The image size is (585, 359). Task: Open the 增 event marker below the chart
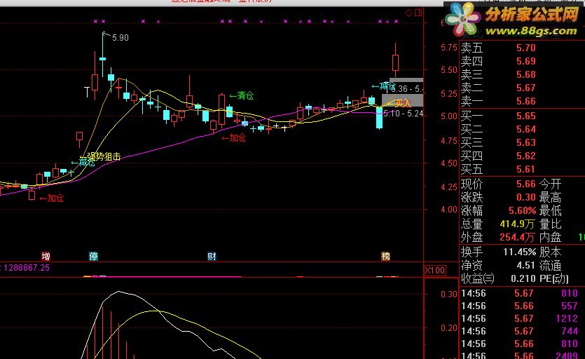pos(46,256)
